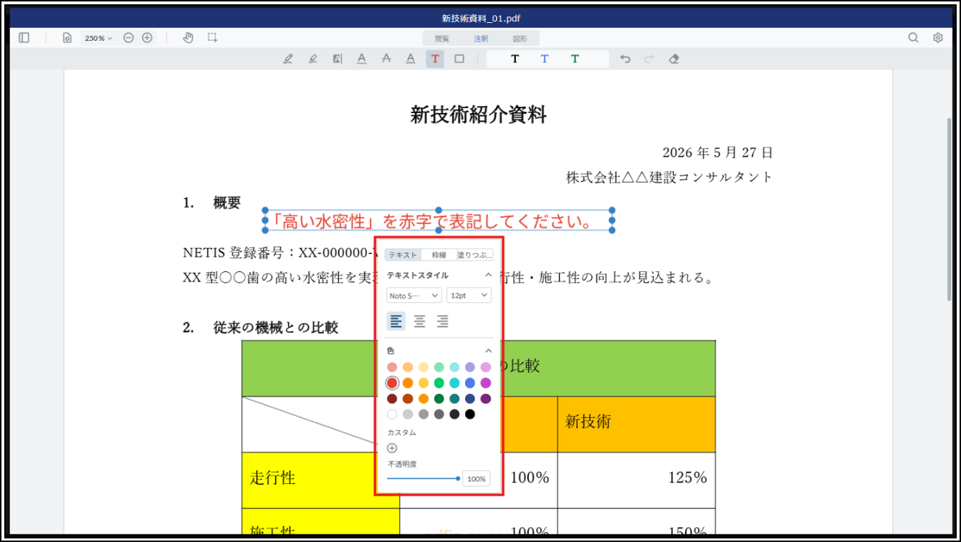
Task: Switch to the 注釈 tab
Action: (481, 39)
